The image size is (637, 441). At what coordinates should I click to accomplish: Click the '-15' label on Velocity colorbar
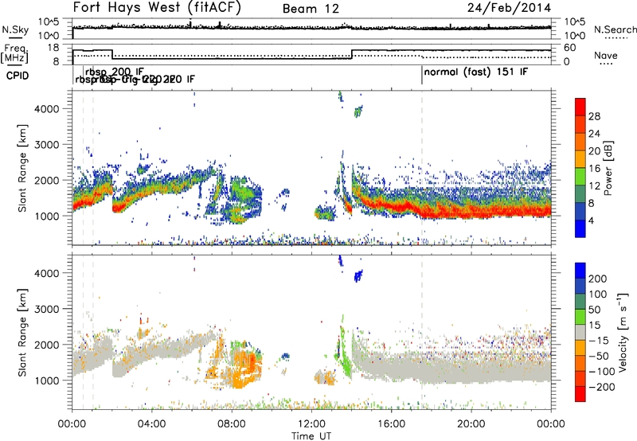[x=597, y=340]
